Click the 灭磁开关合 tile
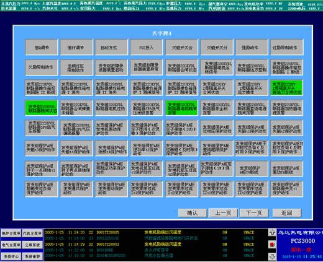 click(181, 47)
